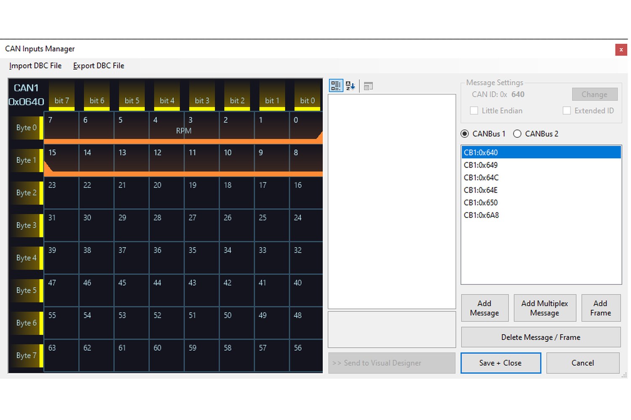Click Delete Message / Frame button
631x420 pixels.
pos(541,337)
